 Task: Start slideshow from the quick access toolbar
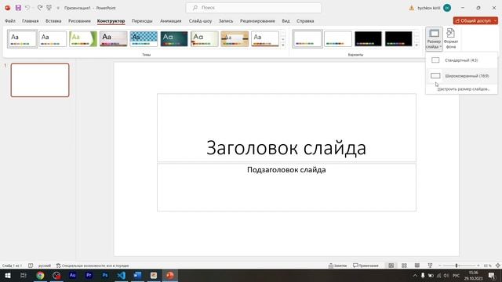(49, 8)
